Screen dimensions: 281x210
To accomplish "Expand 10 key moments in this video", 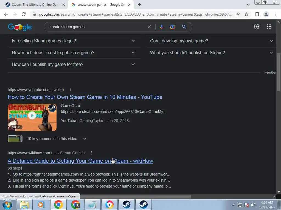I will click(x=85, y=139).
